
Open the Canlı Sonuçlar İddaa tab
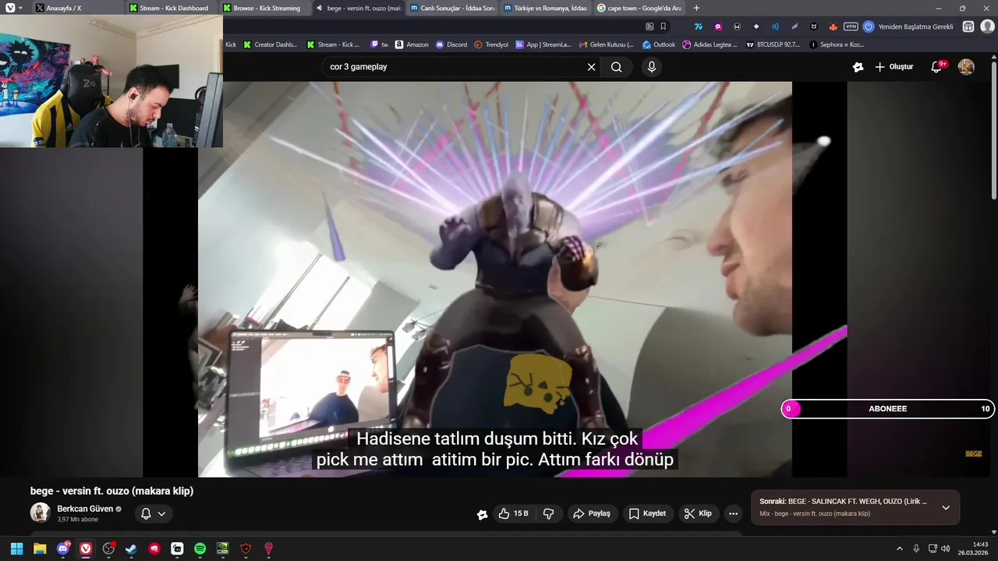(452, 8)
